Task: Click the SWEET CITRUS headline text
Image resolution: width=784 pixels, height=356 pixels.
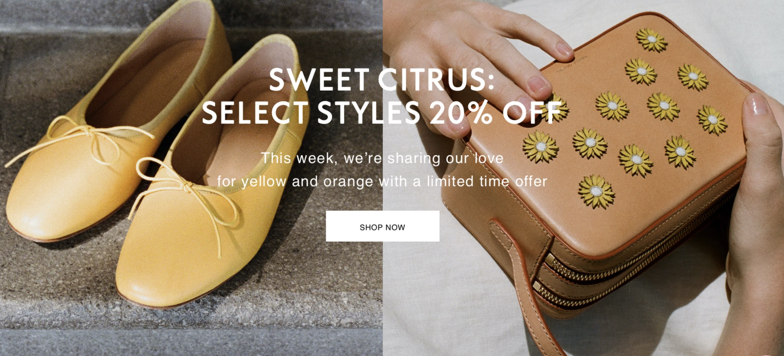Action: 382,80
